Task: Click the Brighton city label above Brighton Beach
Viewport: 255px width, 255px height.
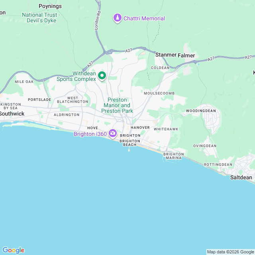Action: 130,135
